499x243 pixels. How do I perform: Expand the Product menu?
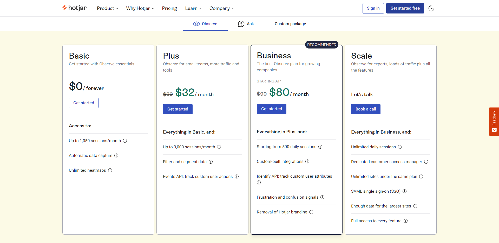click(x=107, y=8)
